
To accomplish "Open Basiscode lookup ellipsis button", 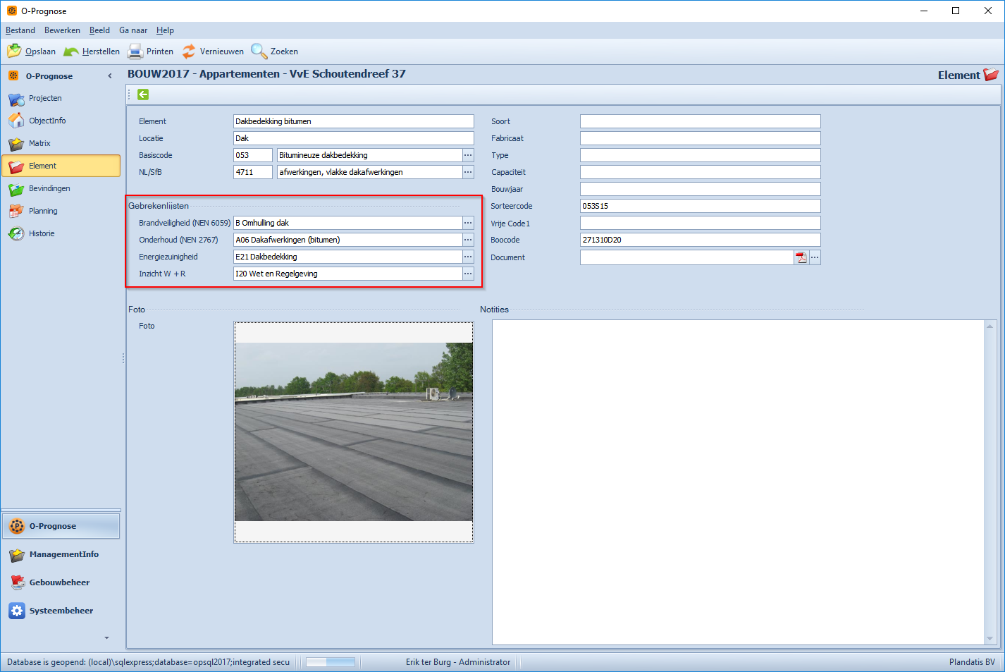I will coord(468,155).
